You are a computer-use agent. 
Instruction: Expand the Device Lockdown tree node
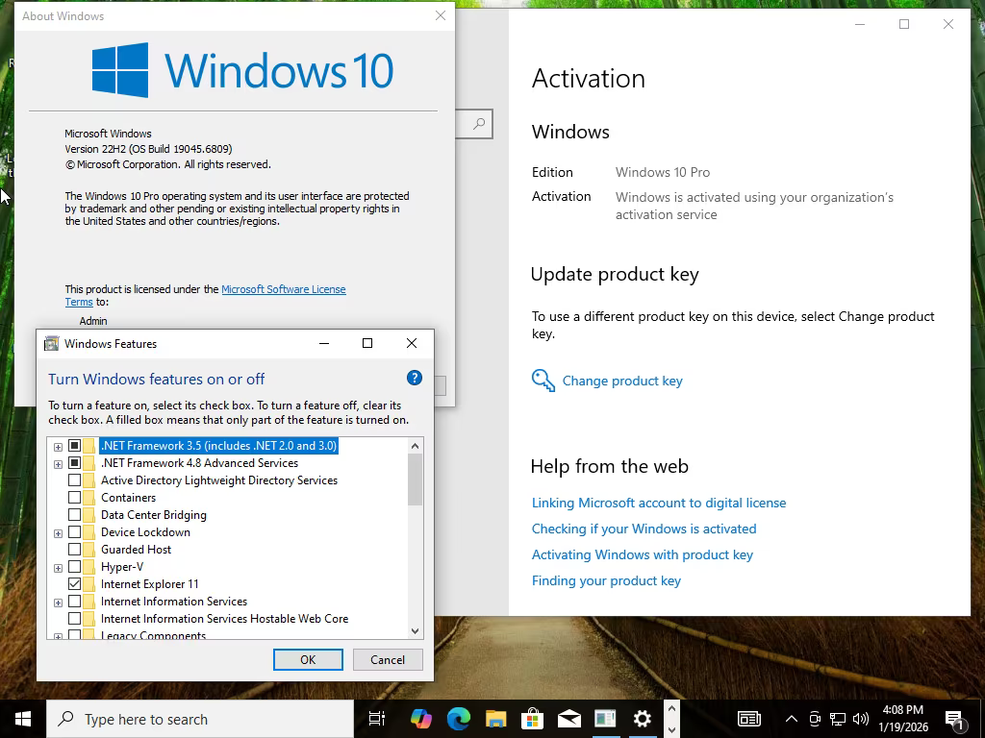coord(58,533)
